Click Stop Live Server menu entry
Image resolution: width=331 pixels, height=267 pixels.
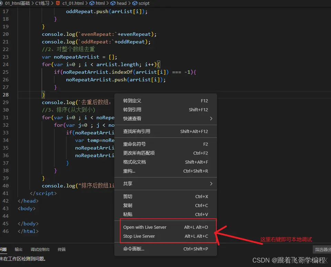click(165, 236)
